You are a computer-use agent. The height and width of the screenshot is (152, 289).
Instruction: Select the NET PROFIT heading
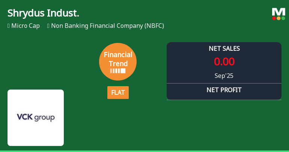pyautogui.click(x=224, y=90)
